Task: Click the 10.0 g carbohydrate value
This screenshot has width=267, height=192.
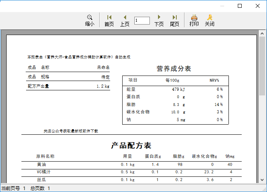Action: point(178,112)
